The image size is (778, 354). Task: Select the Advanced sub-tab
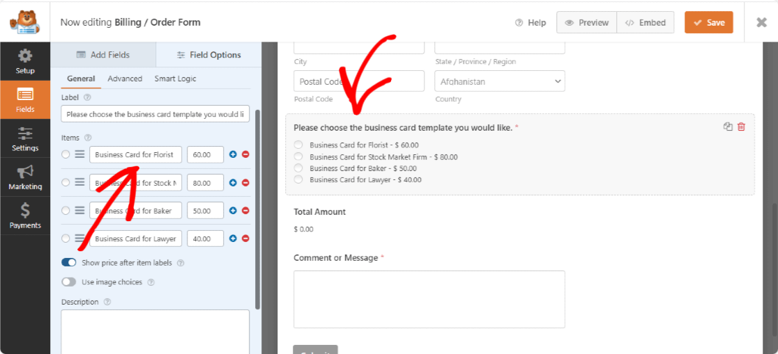click(x=125, y=79)
